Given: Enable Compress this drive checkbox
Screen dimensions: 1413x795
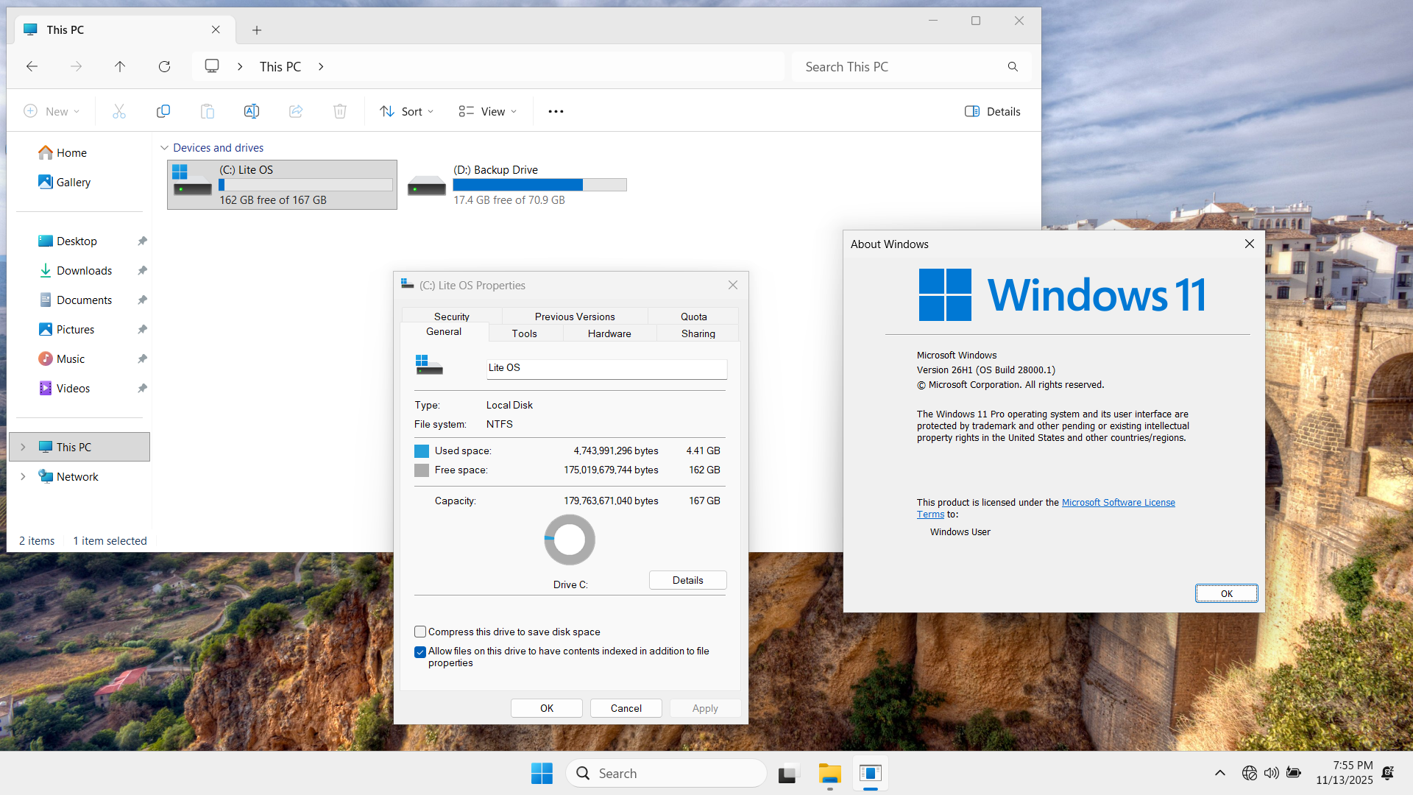Looking at the screenshot, I should pyautogui.click(x=420, y=632).
